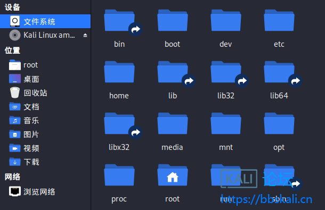Eject the Kali Linux disc
The image size is (325, 210).
click(85, 35)
